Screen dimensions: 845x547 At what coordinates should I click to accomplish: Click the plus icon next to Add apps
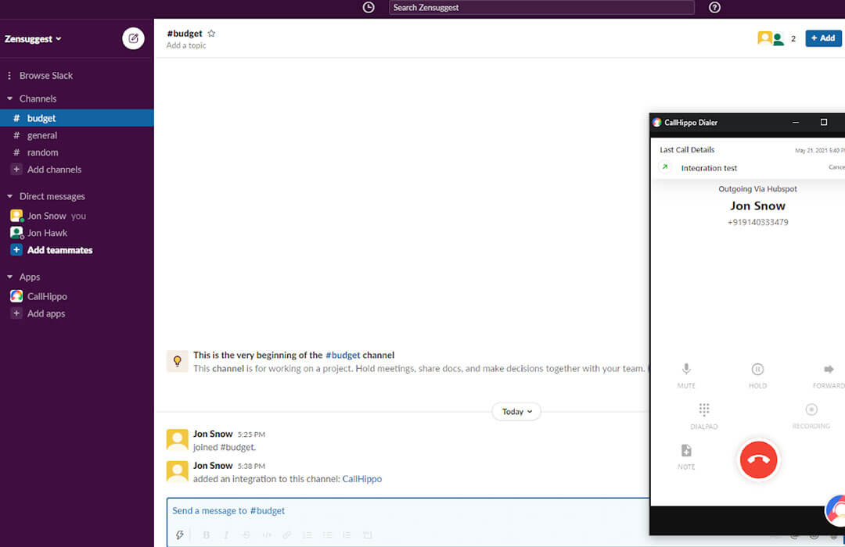16,313
